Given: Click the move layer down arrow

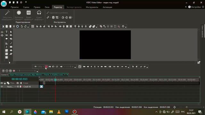Looking at the screenshot, I should 79,27.
